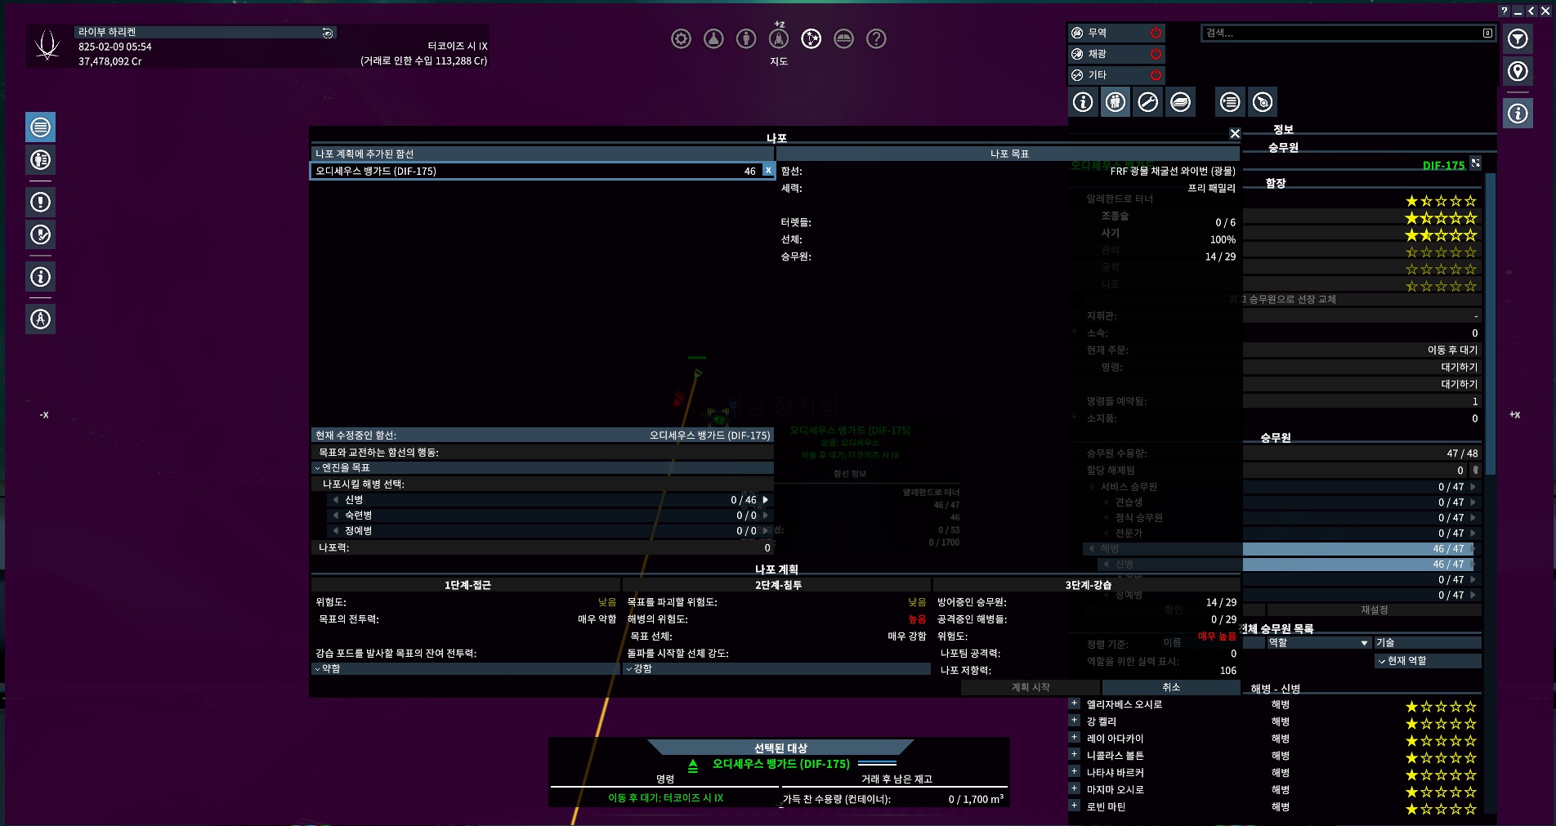Open the figure icon in the top toolbar
The height and width of the screenshot is (826, 1556).
tap(746, 38)
